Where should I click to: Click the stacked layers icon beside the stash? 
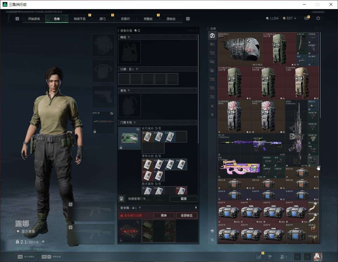point(212,231)
